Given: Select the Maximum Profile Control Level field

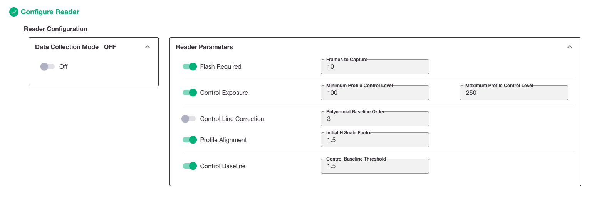Looking at the screenshot, I should [x=514, y=93].
